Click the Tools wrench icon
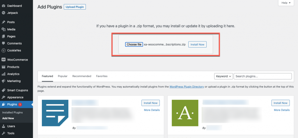Viewport: 298px width, 138px height. point(3,133)
